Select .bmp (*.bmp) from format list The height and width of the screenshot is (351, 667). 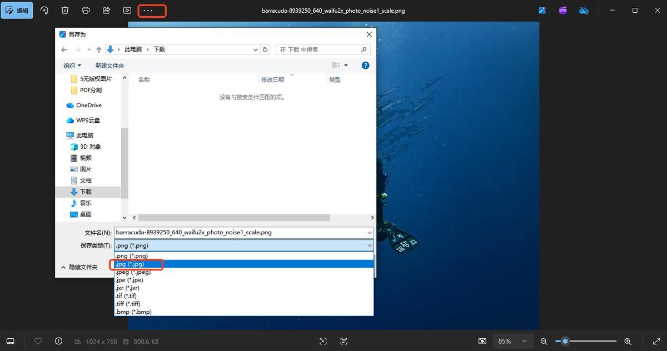click(133, 312)
